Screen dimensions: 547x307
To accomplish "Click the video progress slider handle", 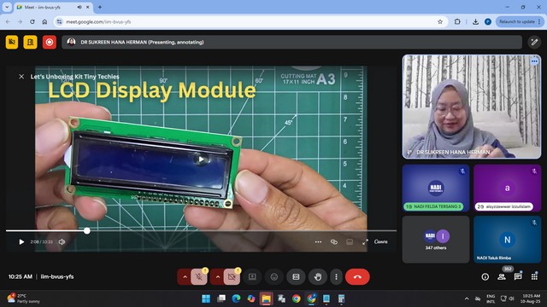I will [87, 230].
